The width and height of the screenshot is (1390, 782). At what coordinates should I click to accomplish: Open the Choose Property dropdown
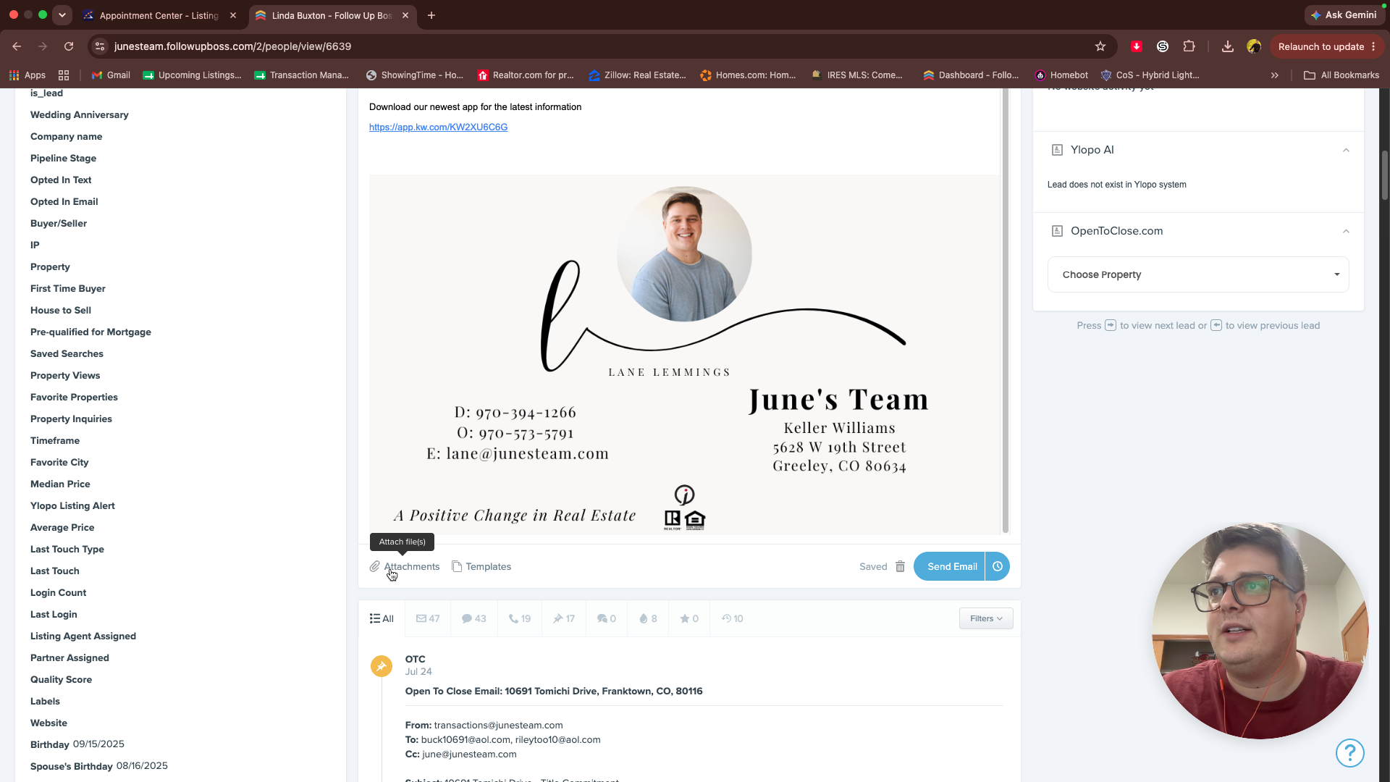click(x=1198, y=274)
